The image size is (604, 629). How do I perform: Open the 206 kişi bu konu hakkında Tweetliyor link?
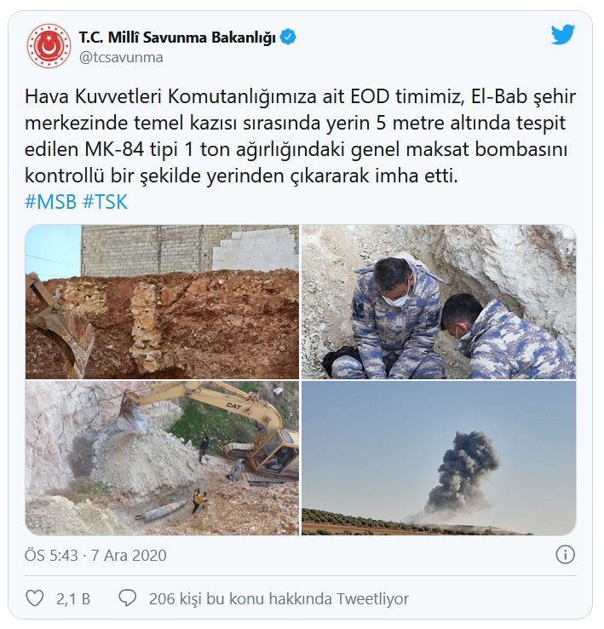click(279, 598)
